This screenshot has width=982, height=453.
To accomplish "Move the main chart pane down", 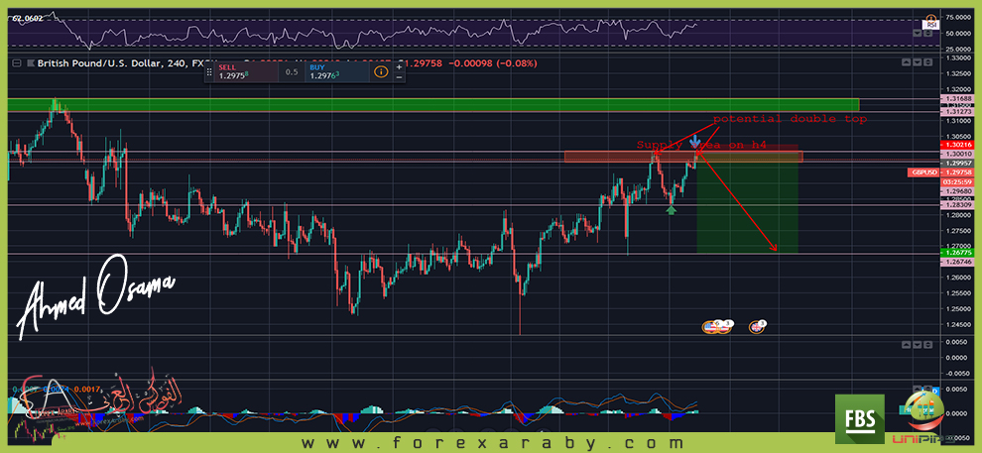I will point(917,62).
